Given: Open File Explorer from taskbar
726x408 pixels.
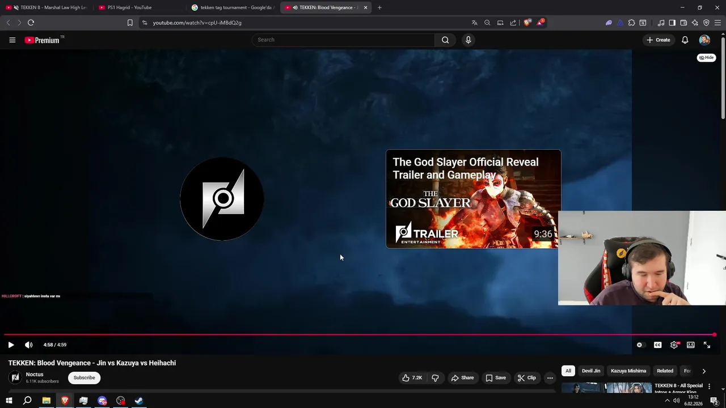Looking at the screenshot, I should tap(47, 401).
